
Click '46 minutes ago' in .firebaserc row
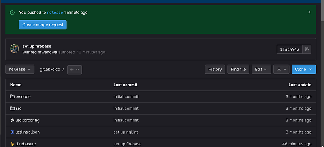pyautogui.click(x=297, y=144)
